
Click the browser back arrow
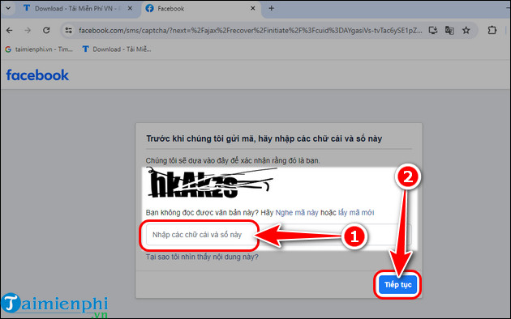click(10, 30)
